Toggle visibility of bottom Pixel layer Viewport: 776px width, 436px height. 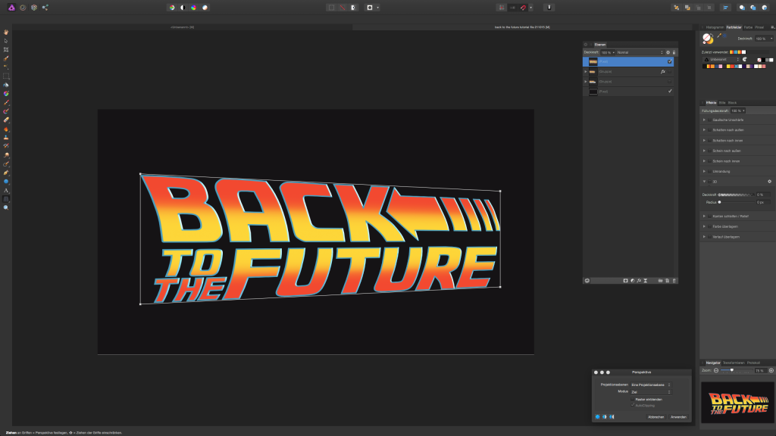(670, 92)
